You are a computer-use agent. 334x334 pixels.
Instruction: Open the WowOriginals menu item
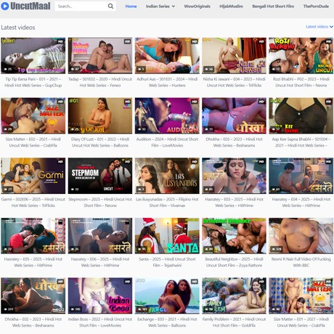tap(197, 7)
